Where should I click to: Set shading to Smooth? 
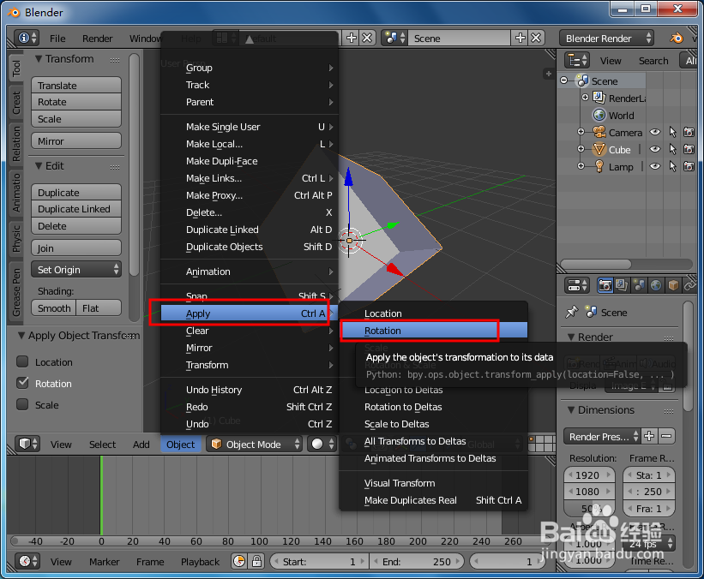click(x=53, y=308)
